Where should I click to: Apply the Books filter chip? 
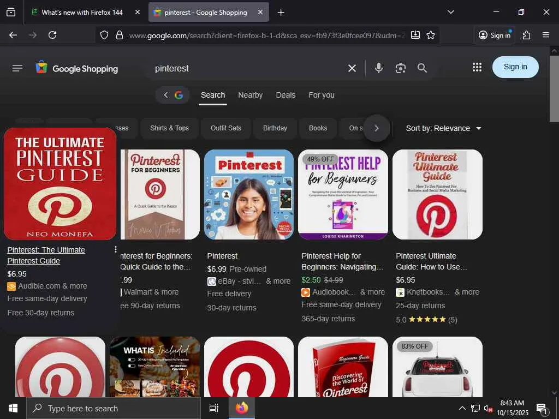pos(318,128)
